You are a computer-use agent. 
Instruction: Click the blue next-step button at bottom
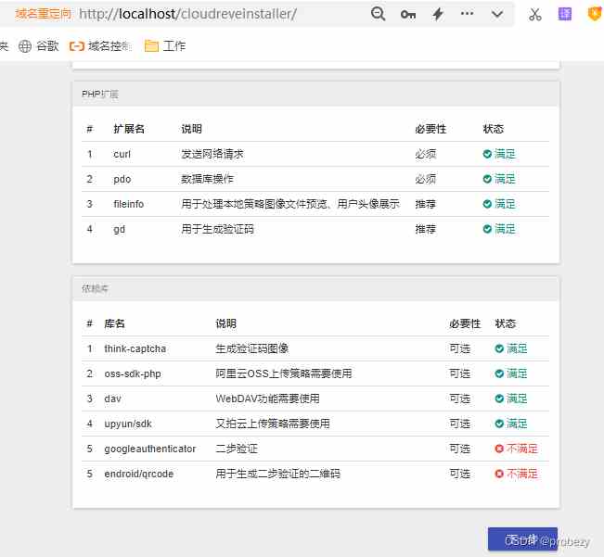coord(522,539)
